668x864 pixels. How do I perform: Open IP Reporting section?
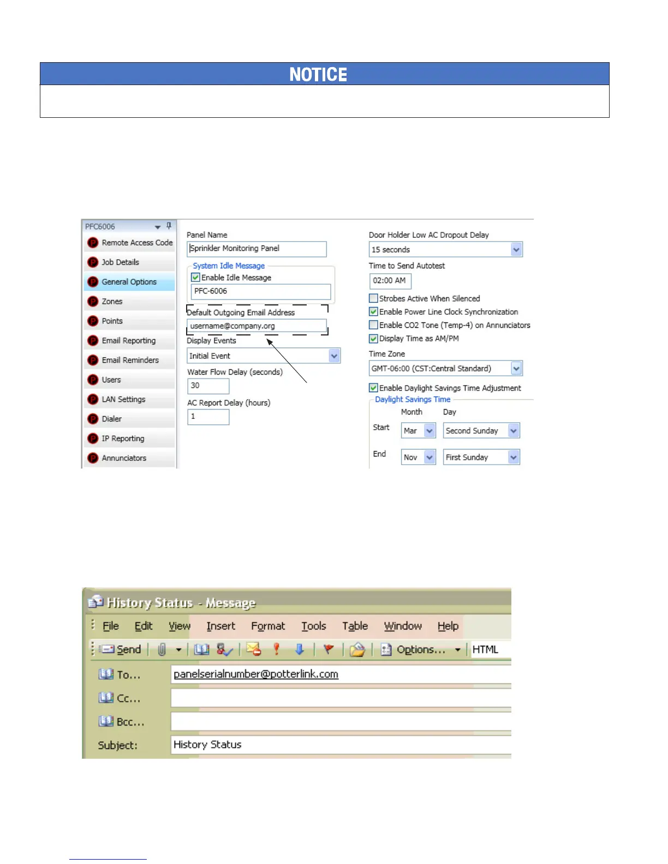130,439
